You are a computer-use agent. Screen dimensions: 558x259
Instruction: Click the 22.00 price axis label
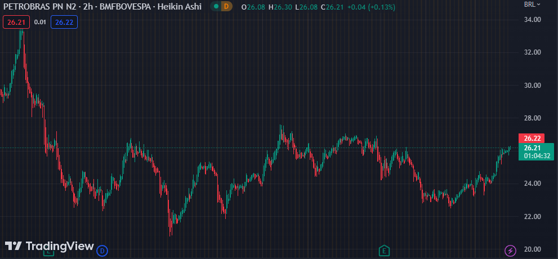[533, 216]
